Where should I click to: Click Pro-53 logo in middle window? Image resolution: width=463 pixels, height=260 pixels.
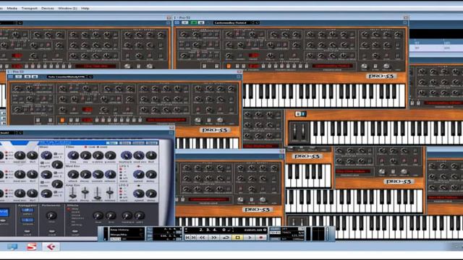(215, 130)
